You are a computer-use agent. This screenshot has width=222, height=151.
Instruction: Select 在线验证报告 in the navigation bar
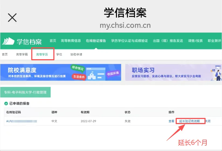tap(96, 41)
